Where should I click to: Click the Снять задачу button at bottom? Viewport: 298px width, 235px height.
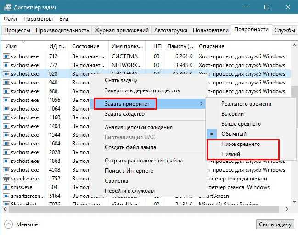pos(275,224)
